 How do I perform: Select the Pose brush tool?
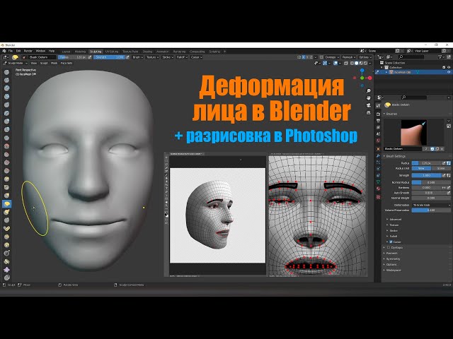coord(6,229)
